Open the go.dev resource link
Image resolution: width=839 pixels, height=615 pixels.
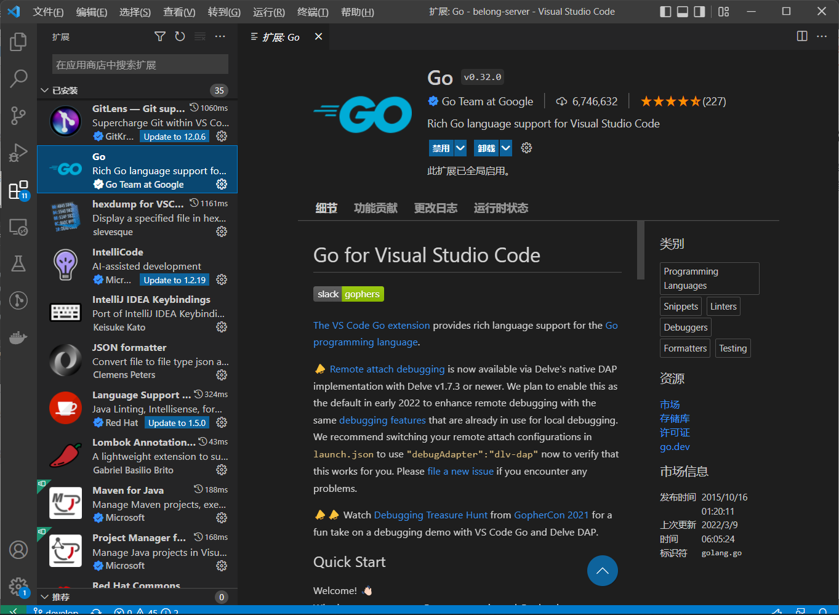tap(675, 447)
